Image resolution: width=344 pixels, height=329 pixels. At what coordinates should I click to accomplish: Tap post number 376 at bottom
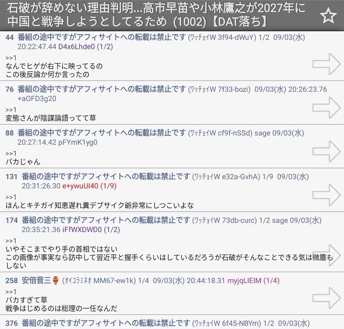click(x=11, y=324)
